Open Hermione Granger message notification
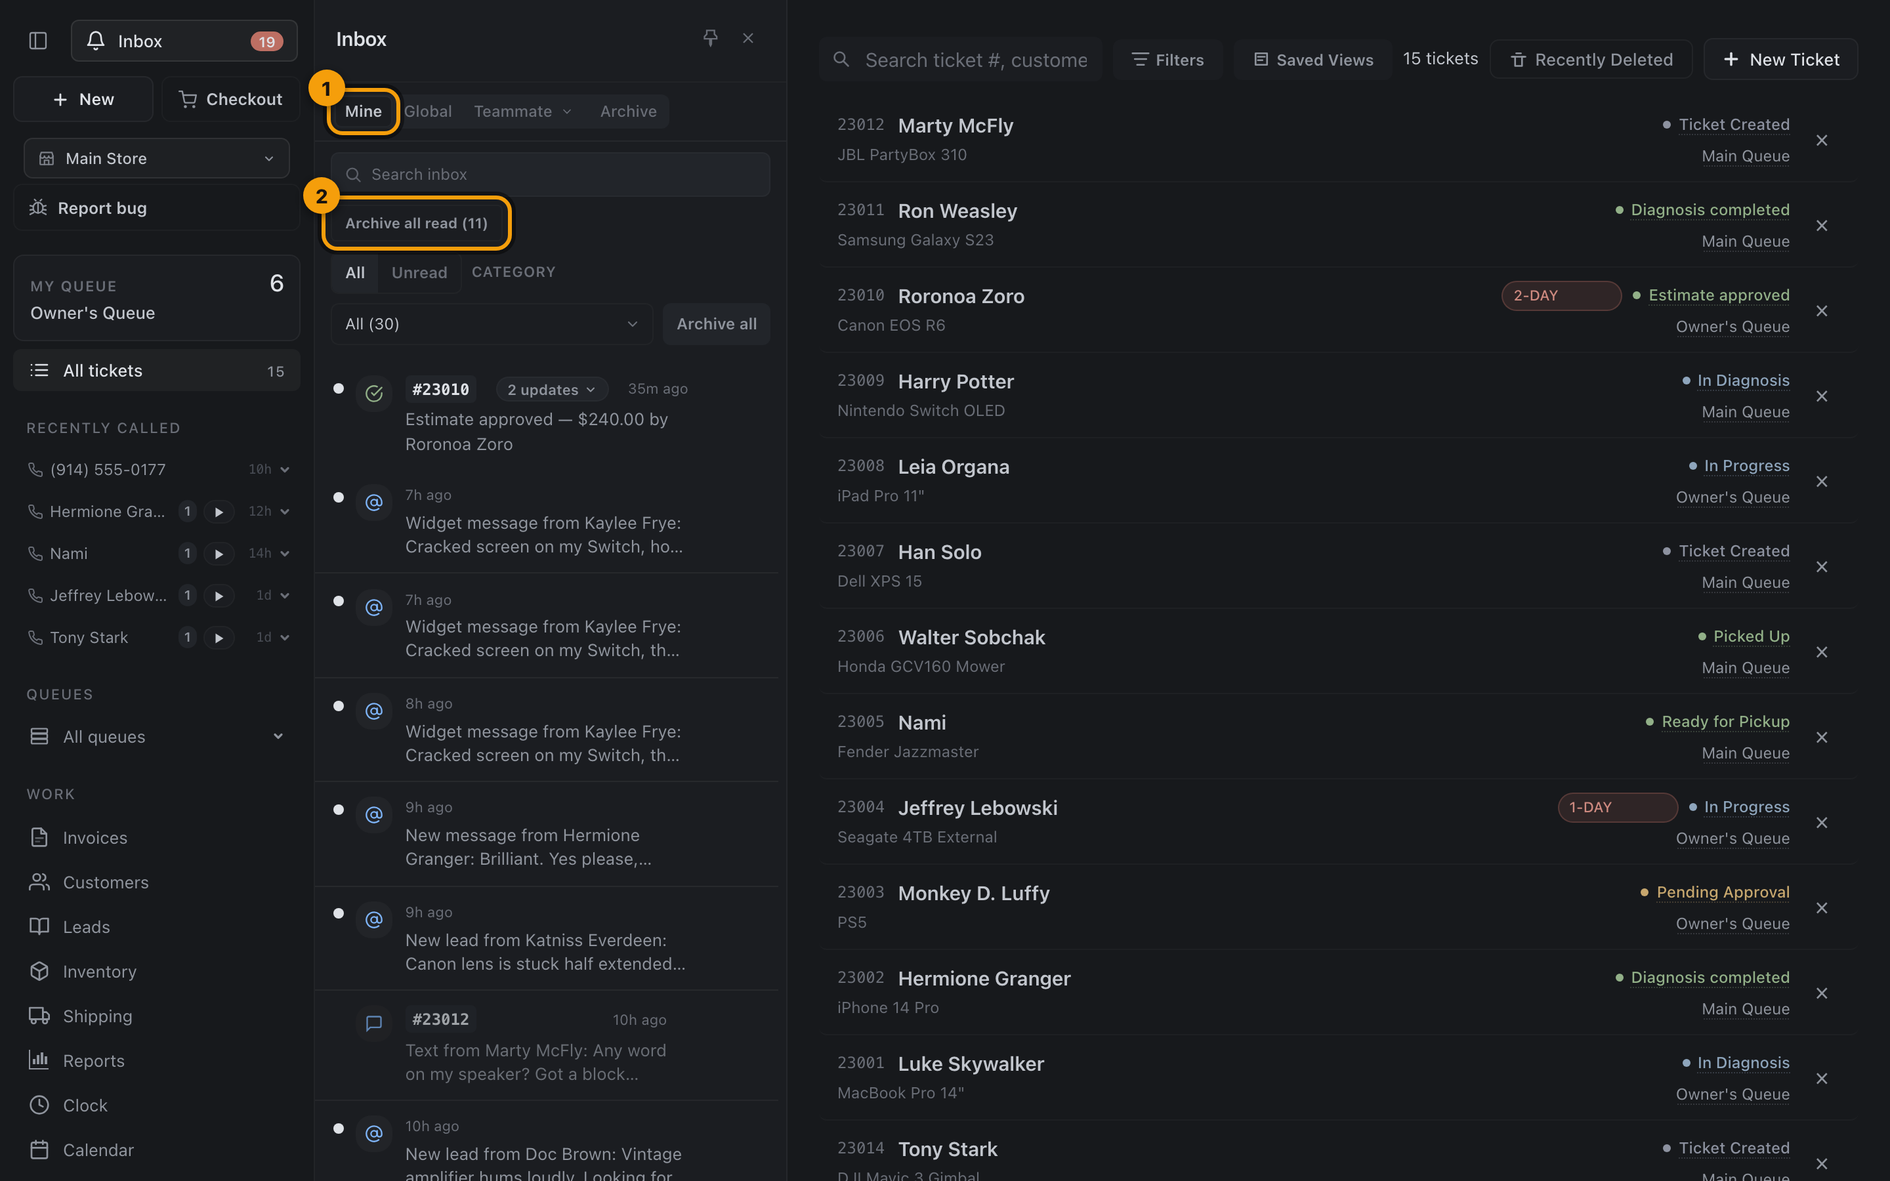 547,834
